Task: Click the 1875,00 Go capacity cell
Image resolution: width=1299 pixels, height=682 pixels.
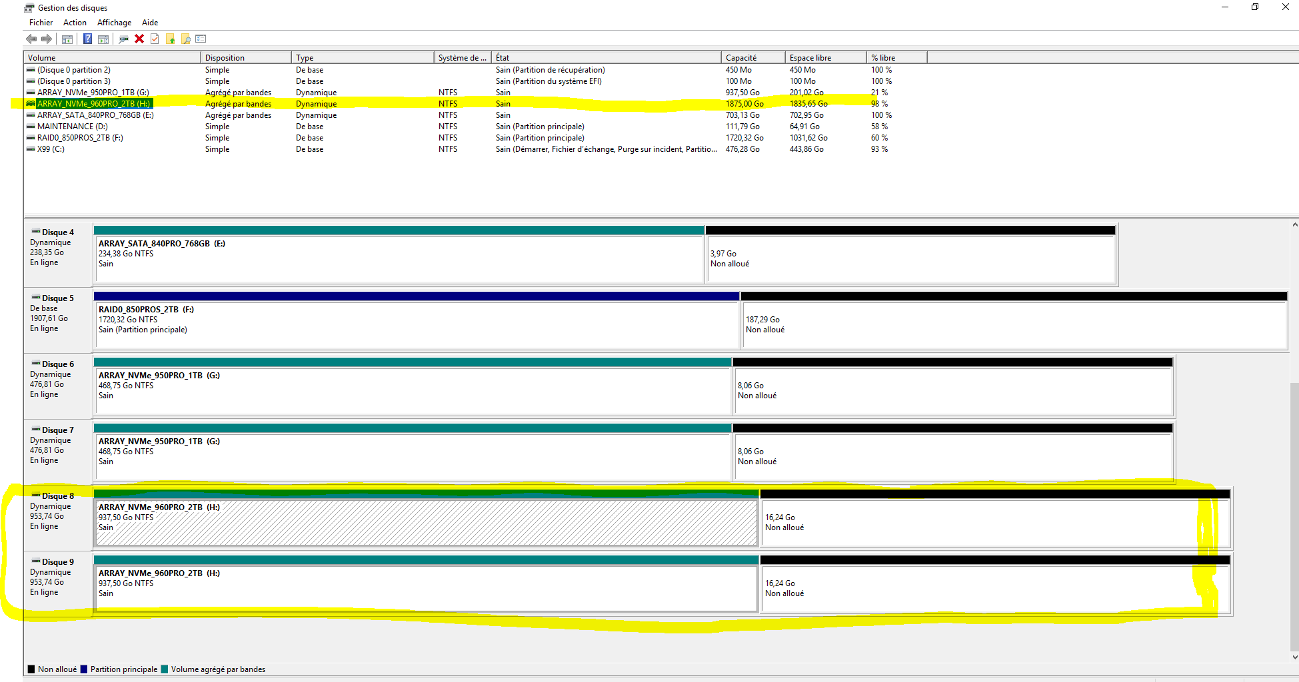Action: [x=744, y=104]
